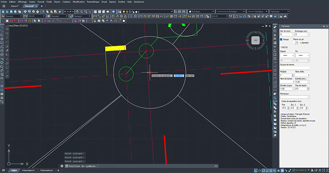Add a new drawing tab with plus button
Screen dimensions: 329x173
point(42,6)
